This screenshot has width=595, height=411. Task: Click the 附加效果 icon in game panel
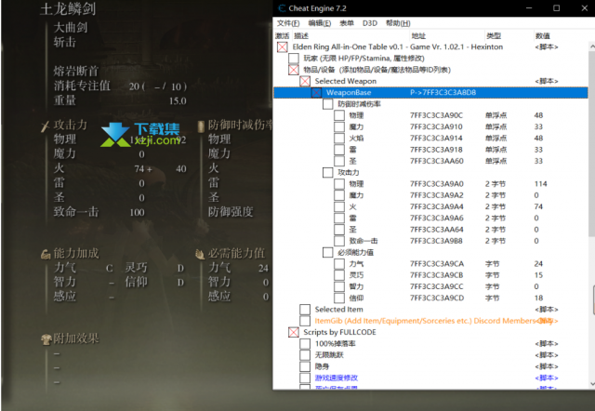46,339
